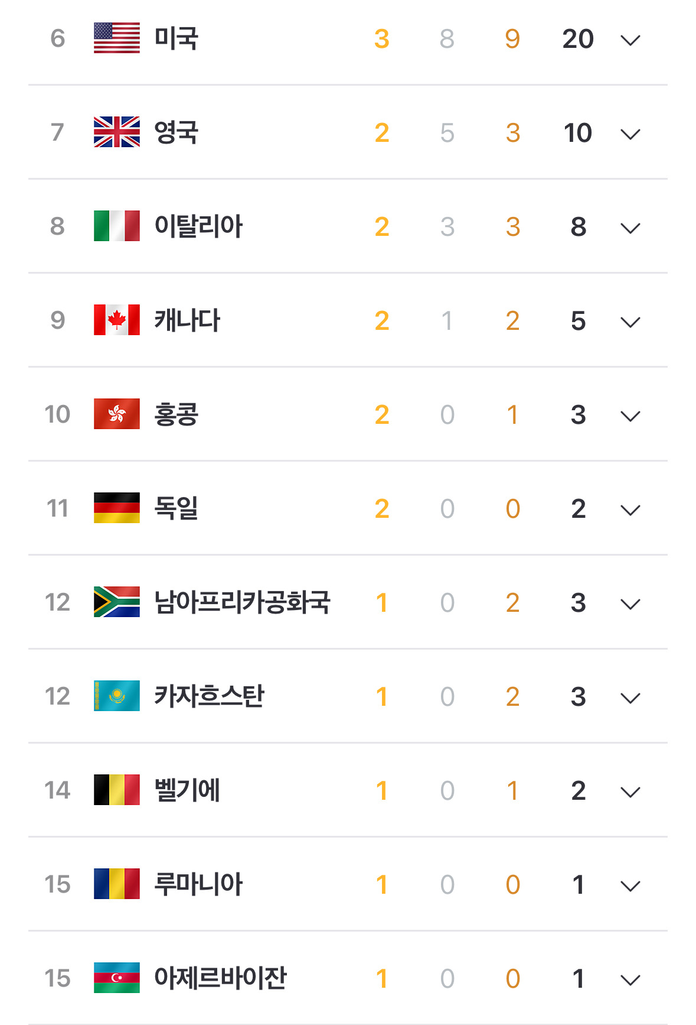Select the 캐나다 country name
This screenshot has width=696, height=1025.
click(x=187, y=320)
